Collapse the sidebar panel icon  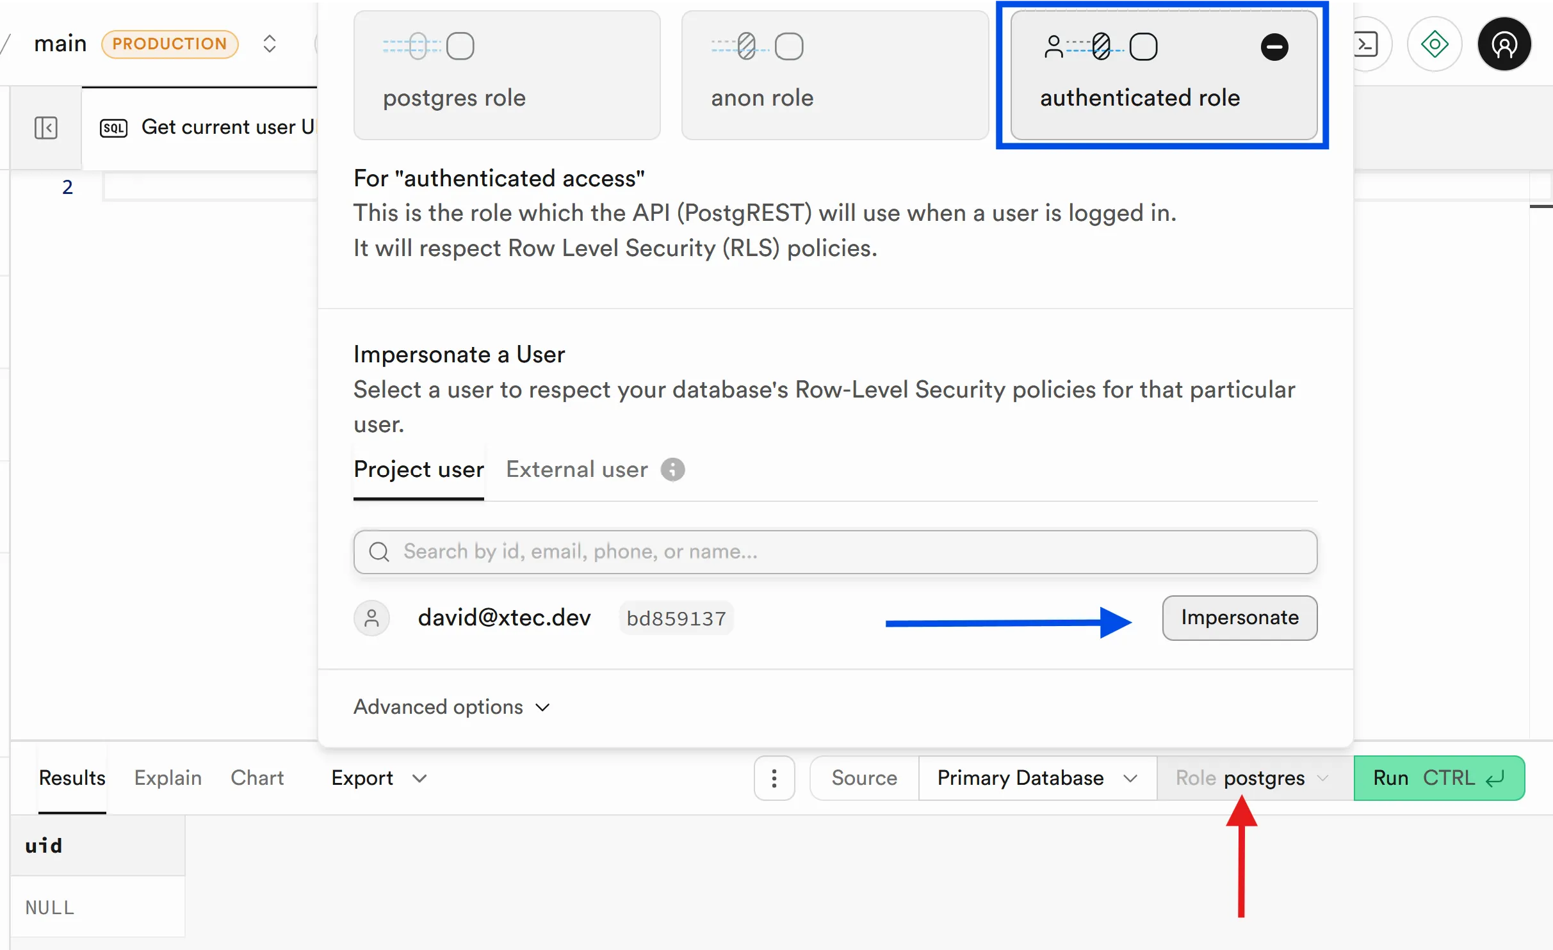click(x=45, y=127)
